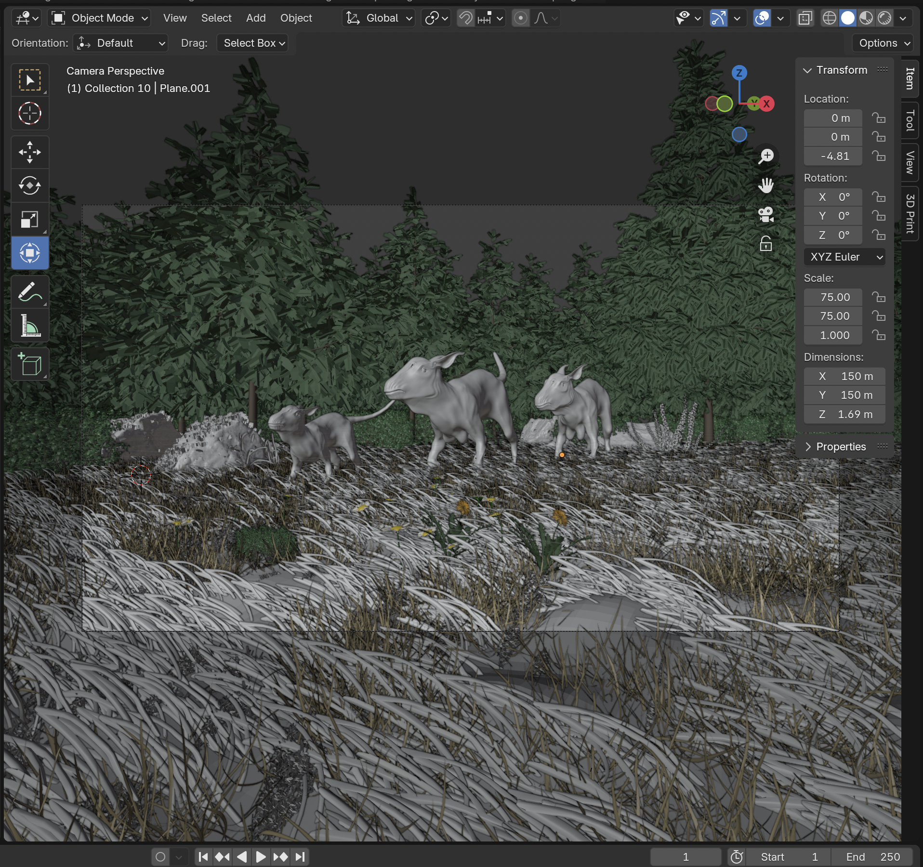
Task: Select the Scale tool
Action: click(30, 219)
